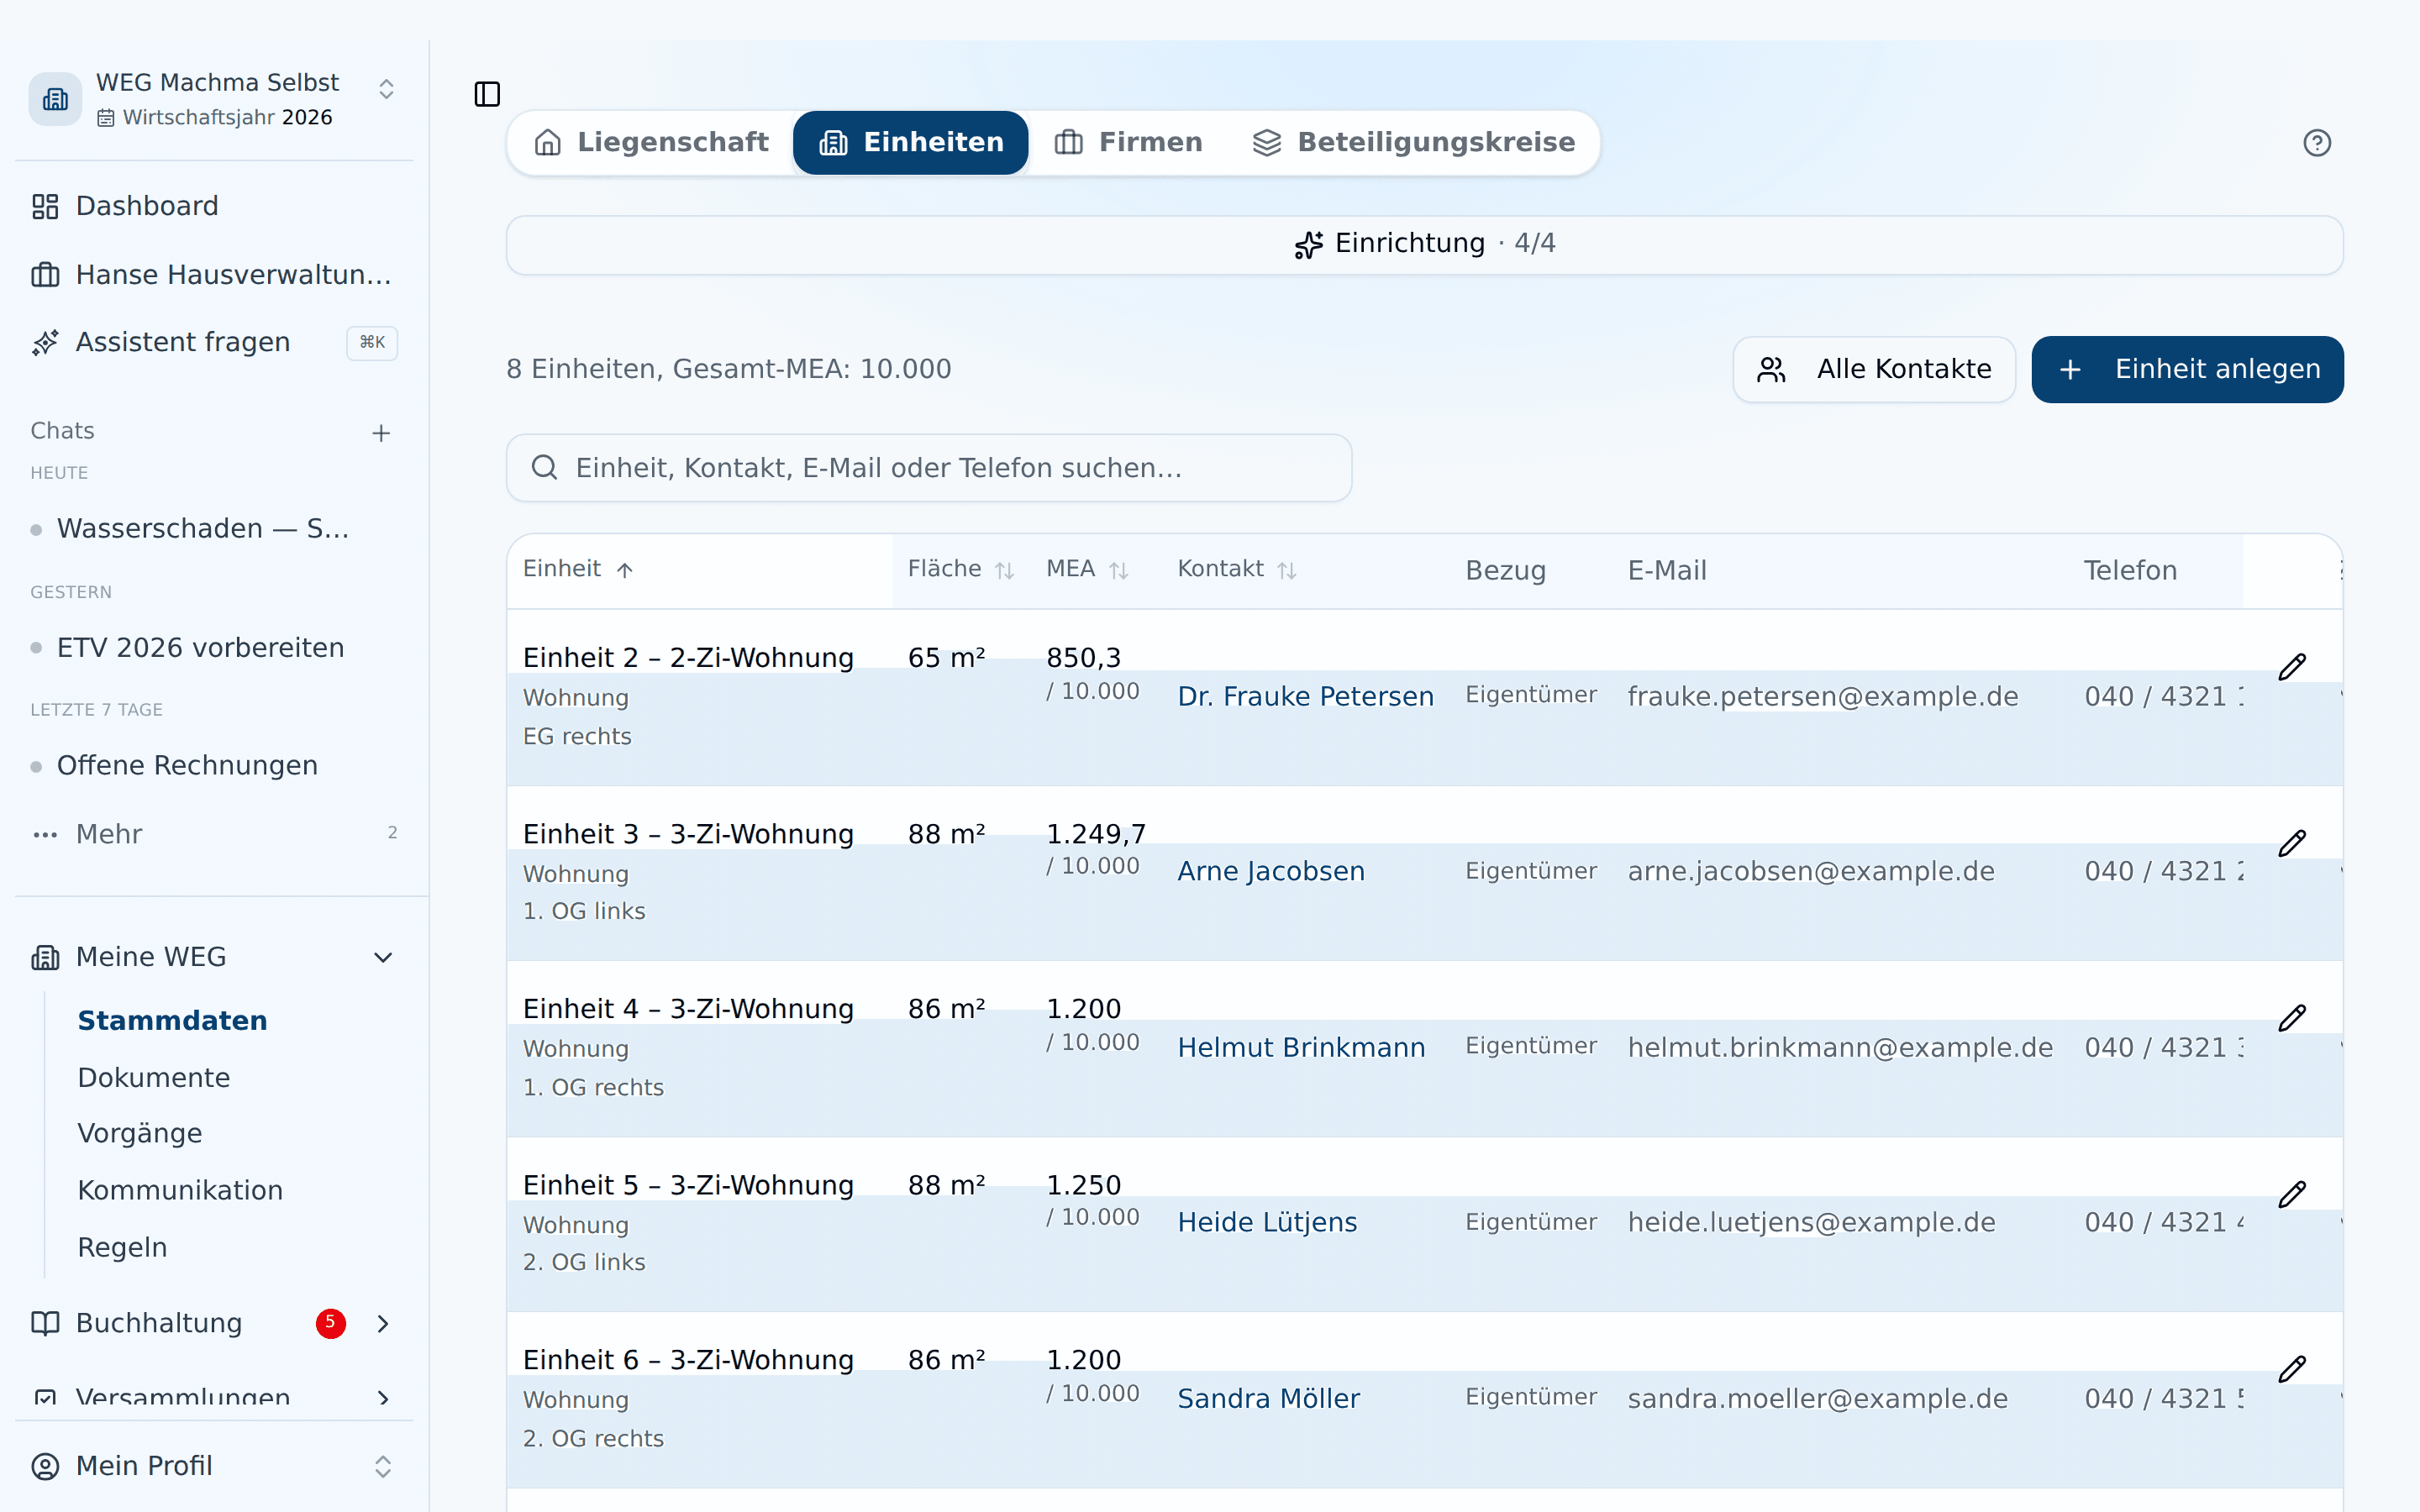This screenshot has width=2420, height=1512.
Task: Edit Einheit 5 with pencil icon
Action: point(2292,1194)
